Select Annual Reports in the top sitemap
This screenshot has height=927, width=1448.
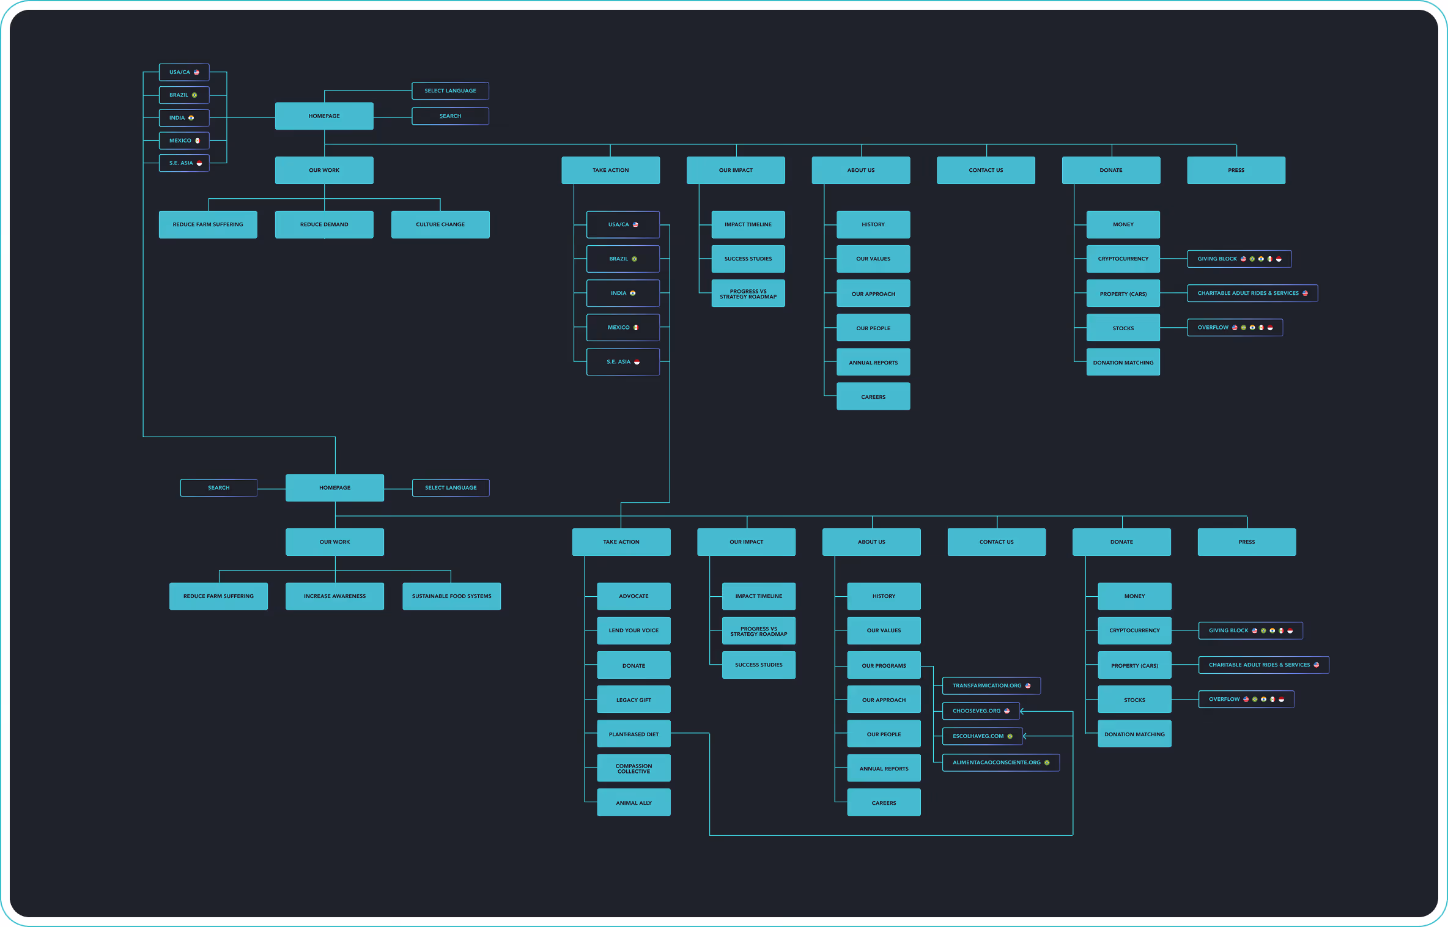click(873, 362)
